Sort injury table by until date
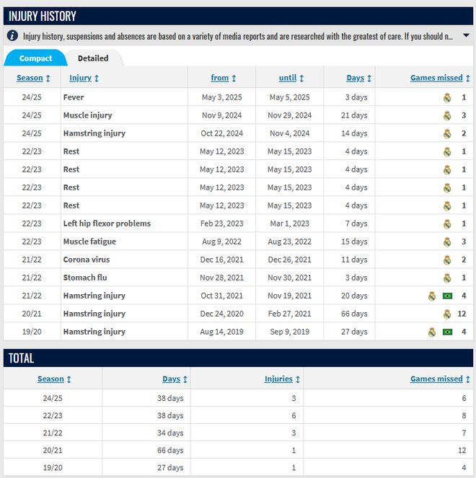 coord(291,78)
